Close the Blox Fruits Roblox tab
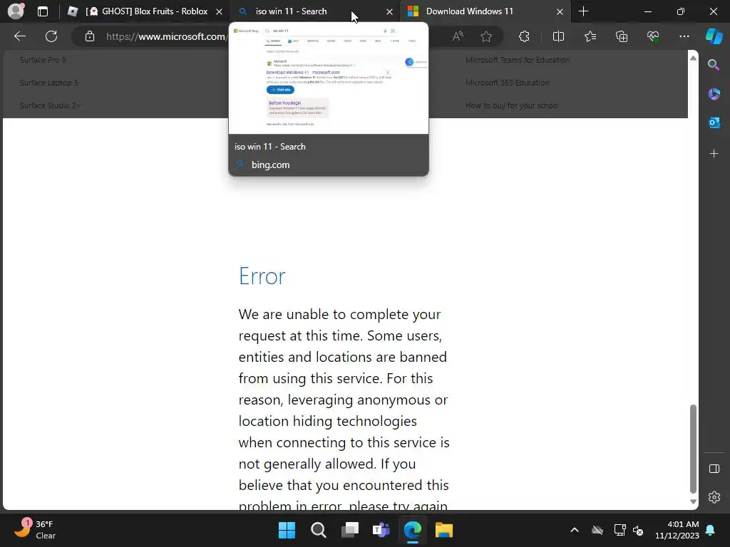The height and width of the screenshot is (547, 730). (x=219, y=11)
